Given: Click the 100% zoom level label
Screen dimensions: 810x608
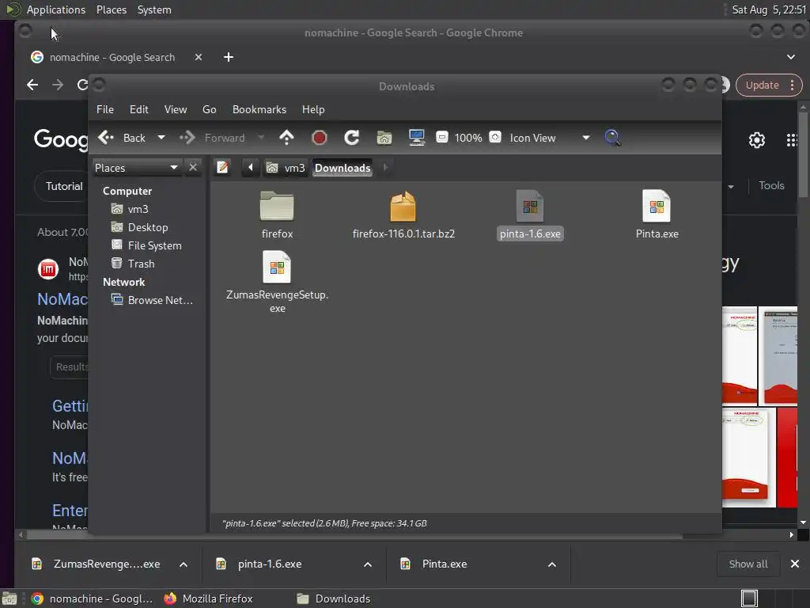Looking at the screenshot, I should tap(468, 138).
